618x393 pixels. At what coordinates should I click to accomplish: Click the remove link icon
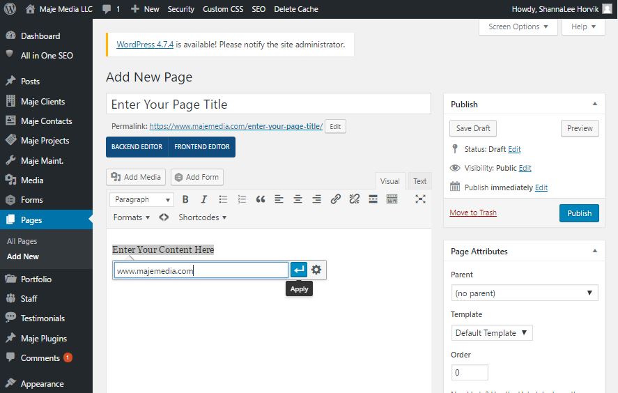point(355,199)
